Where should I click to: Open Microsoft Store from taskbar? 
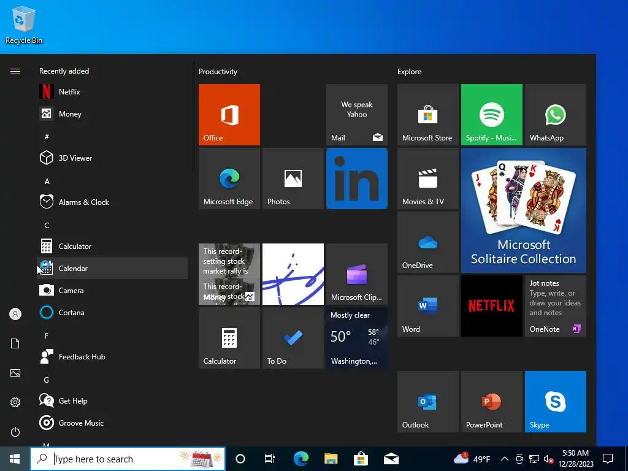click(x=361, y=459)
